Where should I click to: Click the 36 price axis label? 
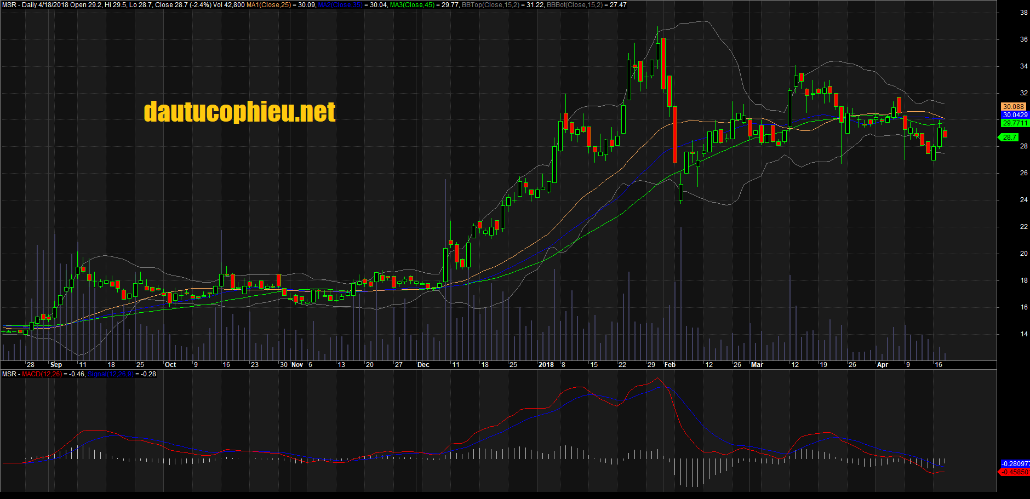pos(1023,39)
